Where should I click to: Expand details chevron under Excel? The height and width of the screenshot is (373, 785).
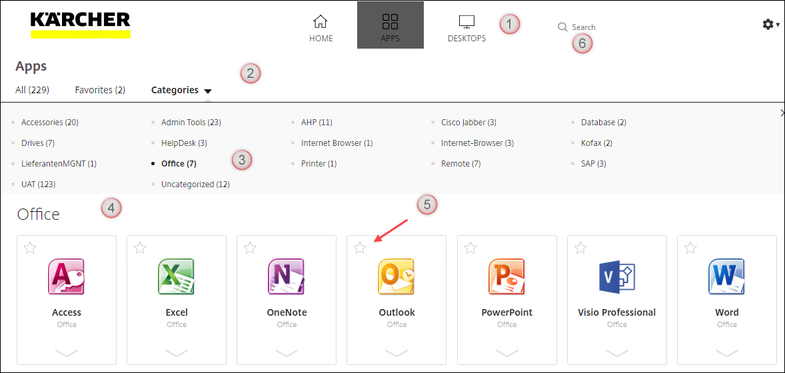point(176,352)
